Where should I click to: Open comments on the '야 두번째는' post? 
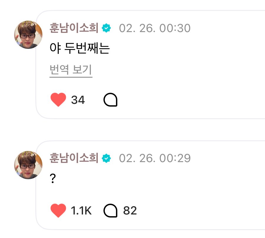[x=110, y=100]
